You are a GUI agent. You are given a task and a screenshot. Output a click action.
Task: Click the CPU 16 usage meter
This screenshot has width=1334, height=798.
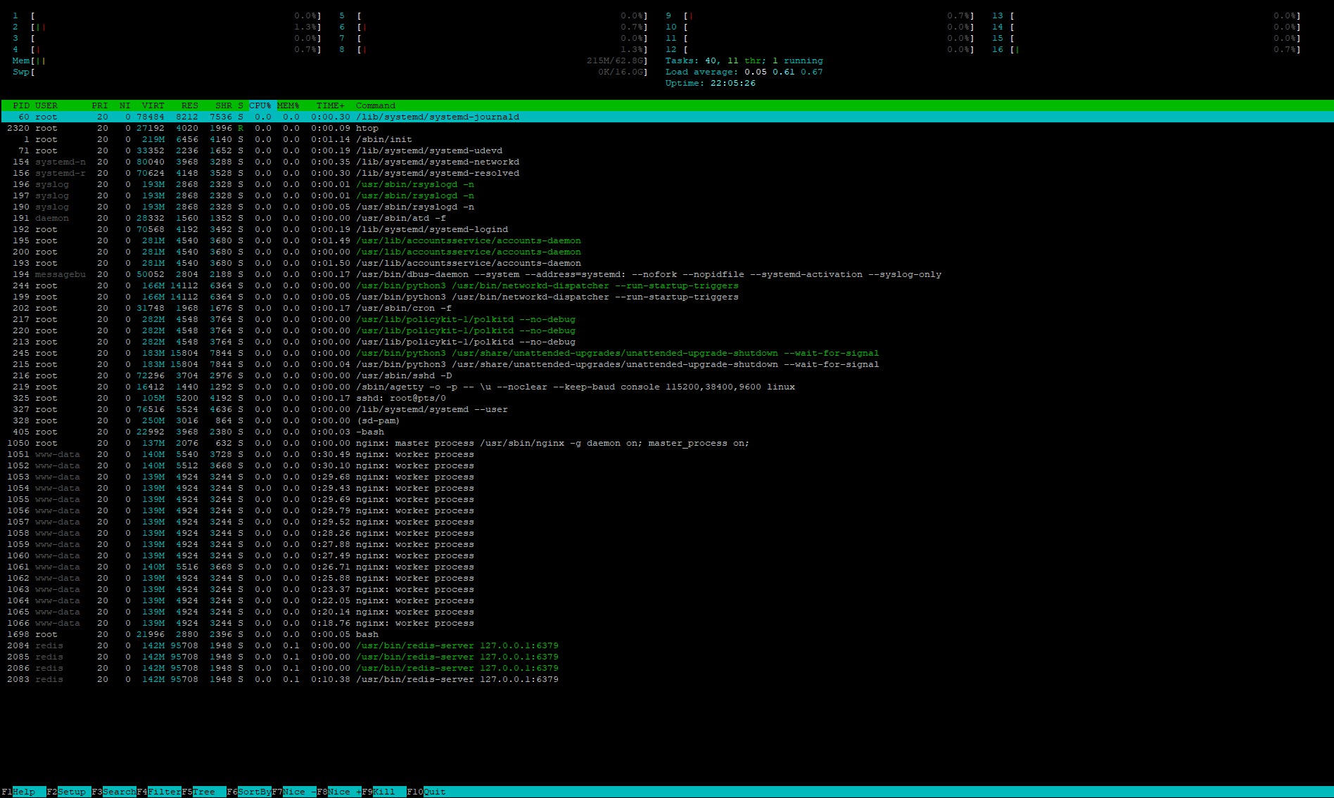(x=1146, y=49)
